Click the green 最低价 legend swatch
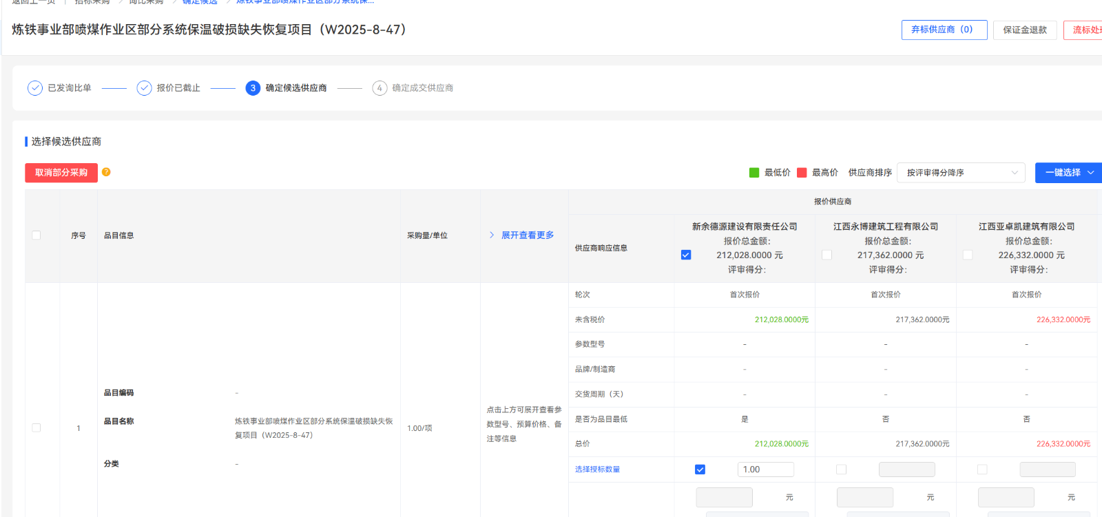This screenshot has height=517, width=1102. (754, 173)
